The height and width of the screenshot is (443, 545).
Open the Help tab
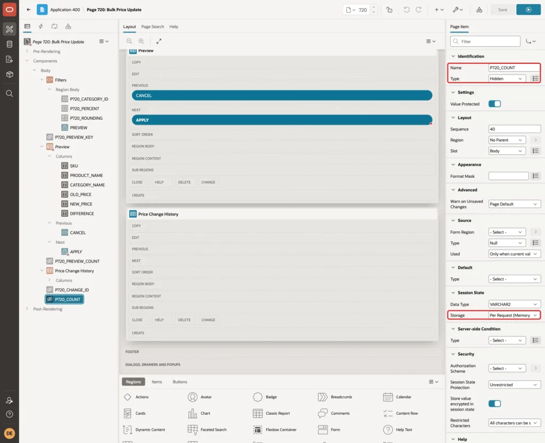coord(174,27)
